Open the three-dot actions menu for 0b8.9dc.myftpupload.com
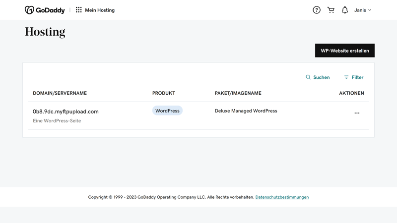Image resolution: width=397 pixels, height=223 pixels. (x=357, y=113)
